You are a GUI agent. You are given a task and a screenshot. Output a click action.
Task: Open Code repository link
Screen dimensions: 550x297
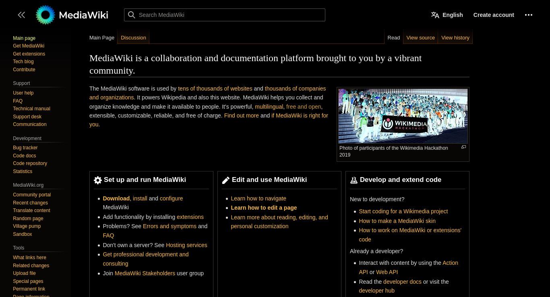(x=30, y=163)
